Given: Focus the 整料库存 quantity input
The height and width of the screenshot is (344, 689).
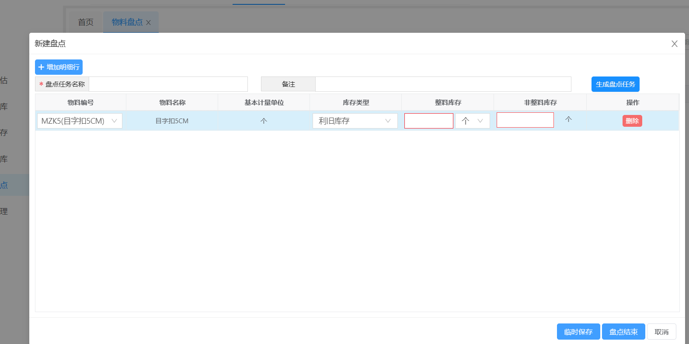Looking at the screenshot, I should [x=428, y=121].
